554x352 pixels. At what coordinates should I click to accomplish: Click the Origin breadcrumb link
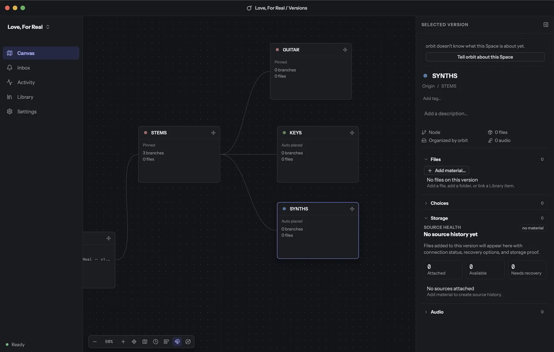pyautogui.click(x=428, y=86)
